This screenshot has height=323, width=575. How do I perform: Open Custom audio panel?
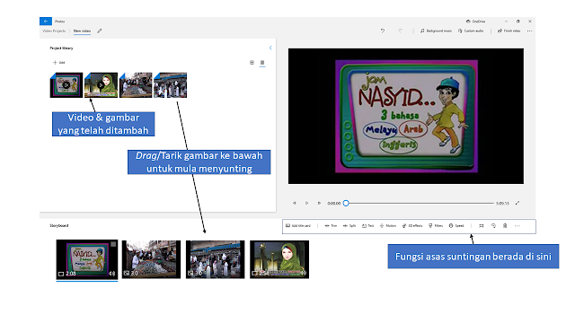coord(471,31)
